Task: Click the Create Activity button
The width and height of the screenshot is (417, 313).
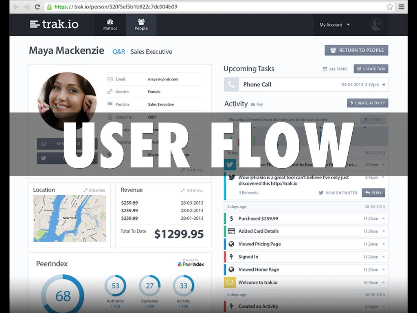Action: point(367,103)
